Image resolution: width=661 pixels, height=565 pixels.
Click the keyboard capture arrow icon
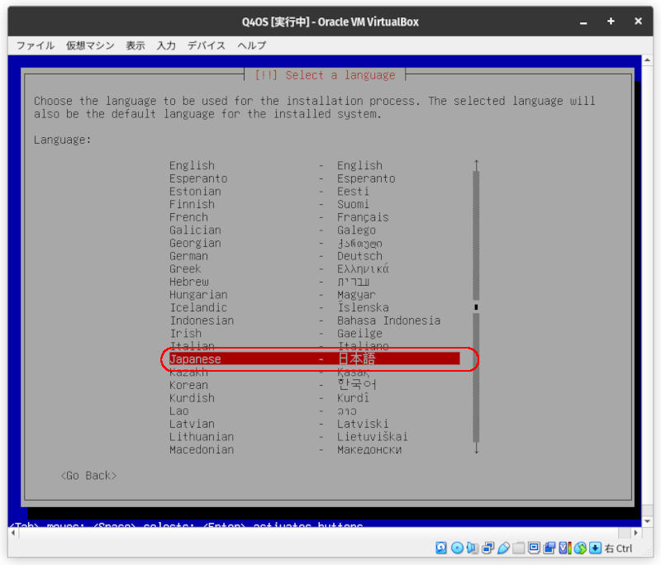click(x=595, y=548)
